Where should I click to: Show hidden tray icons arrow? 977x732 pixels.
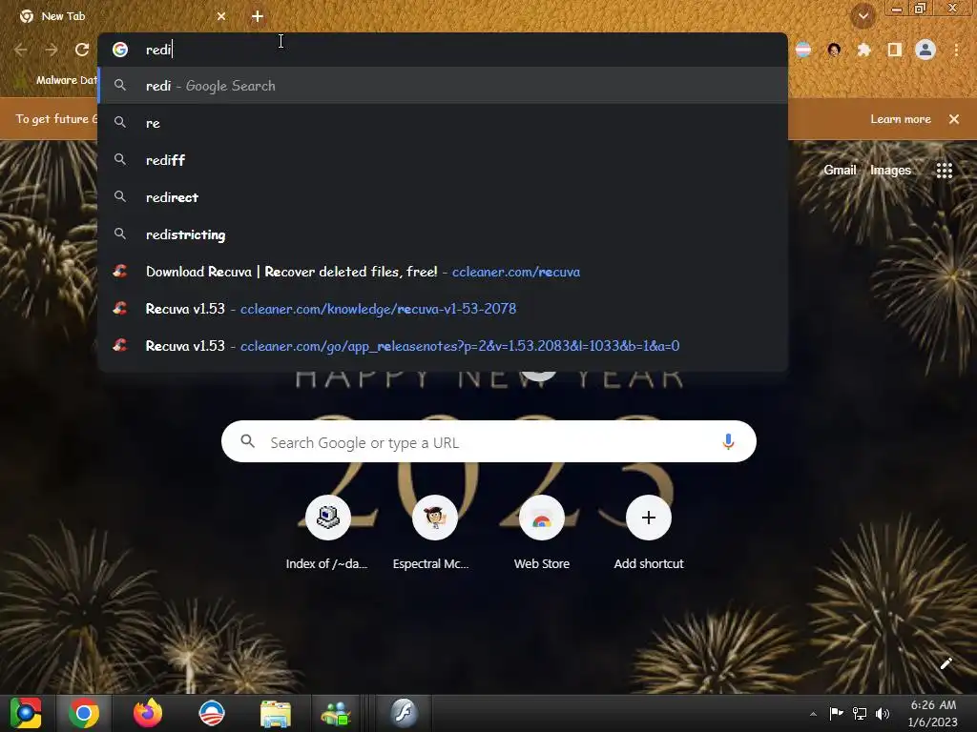[813, 714]
